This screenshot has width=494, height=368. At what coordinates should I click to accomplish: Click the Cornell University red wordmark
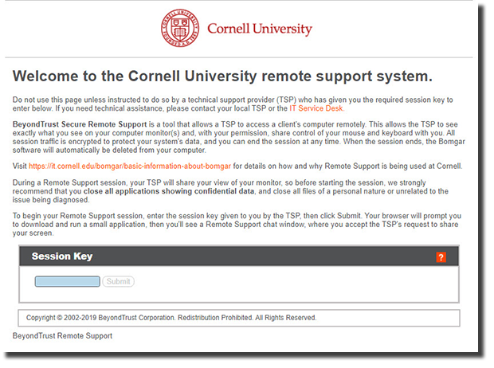(260, 29)
